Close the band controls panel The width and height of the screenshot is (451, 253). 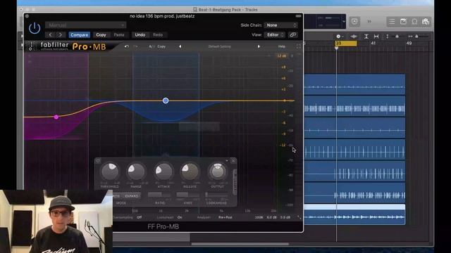(233, 161)
